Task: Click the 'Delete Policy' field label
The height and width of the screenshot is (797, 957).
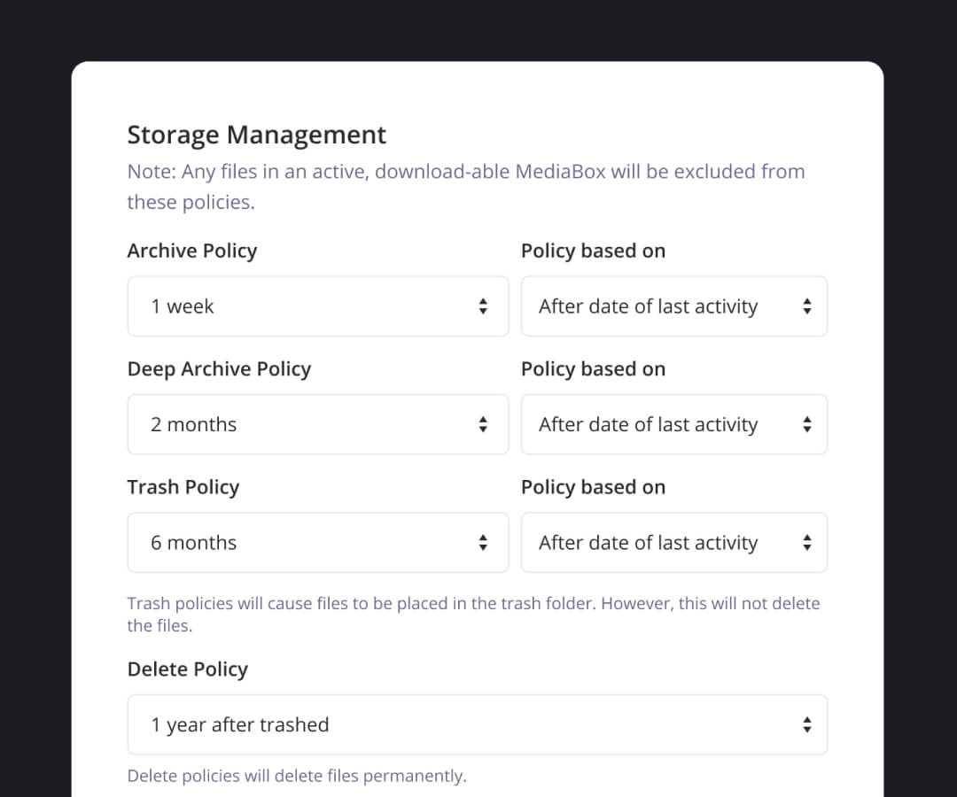Action: click(187, 669)
